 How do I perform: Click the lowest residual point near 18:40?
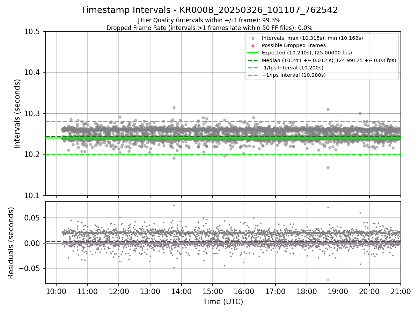(x=328, y=280)
